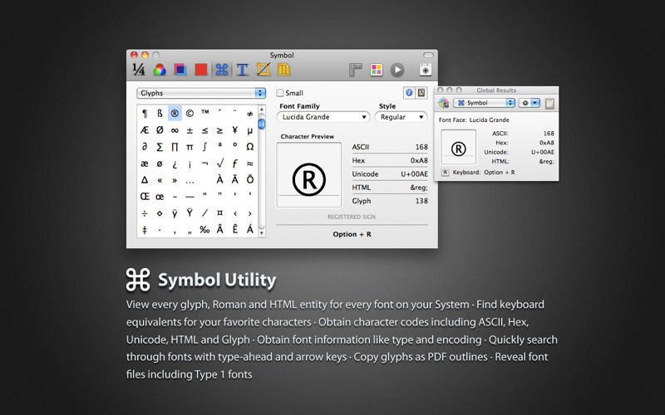Click the HTML value &reg; in Symbol window
Image resolution: width=665 pixels, height=415 pixels.
(x=419, y=188)
